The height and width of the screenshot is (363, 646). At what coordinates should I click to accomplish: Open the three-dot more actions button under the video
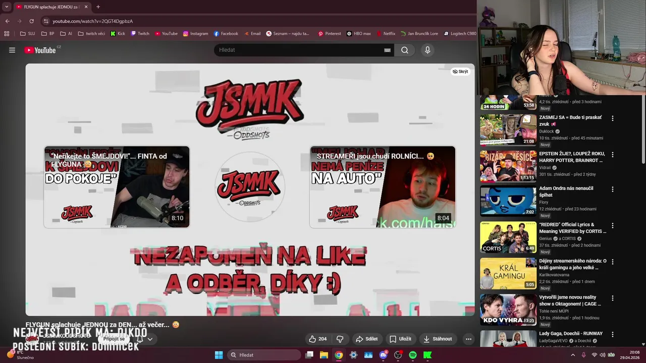click(468, 339)
